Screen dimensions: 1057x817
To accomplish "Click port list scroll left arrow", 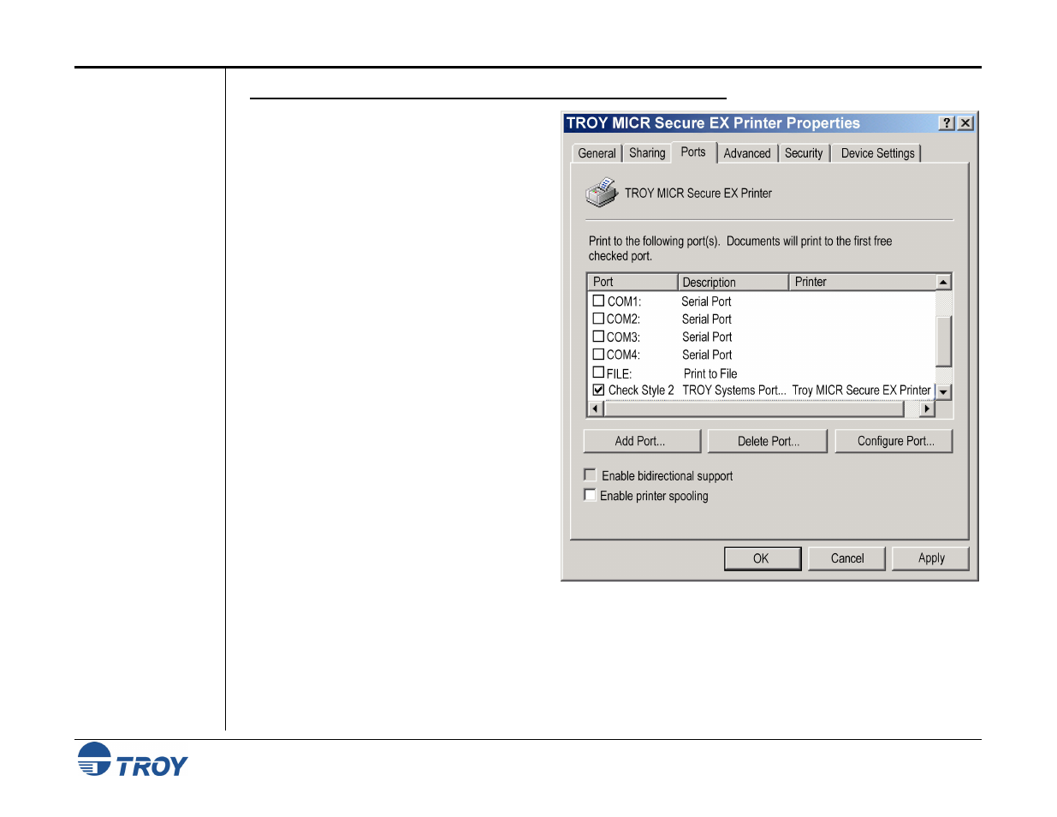I will (x=596, y=409).
